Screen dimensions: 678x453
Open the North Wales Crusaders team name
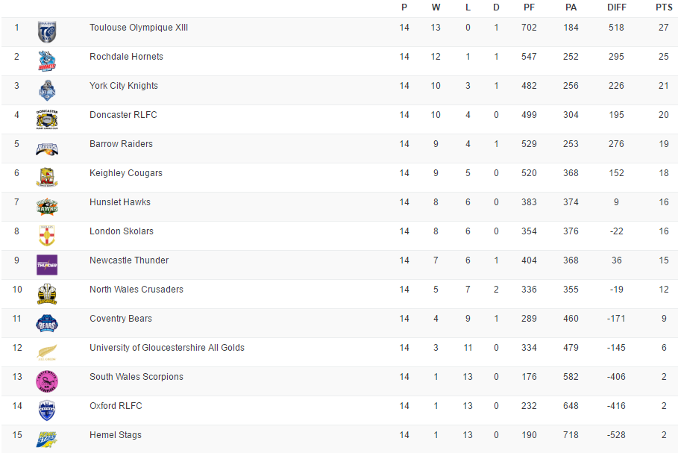tap(136, 290)
